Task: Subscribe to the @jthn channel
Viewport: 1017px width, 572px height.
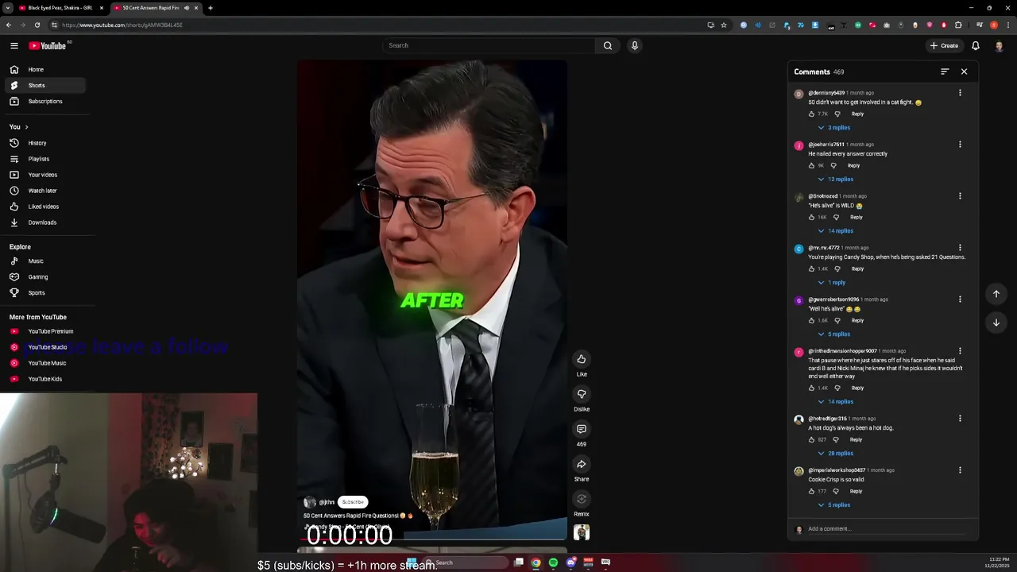Action: tap(353, 502)
